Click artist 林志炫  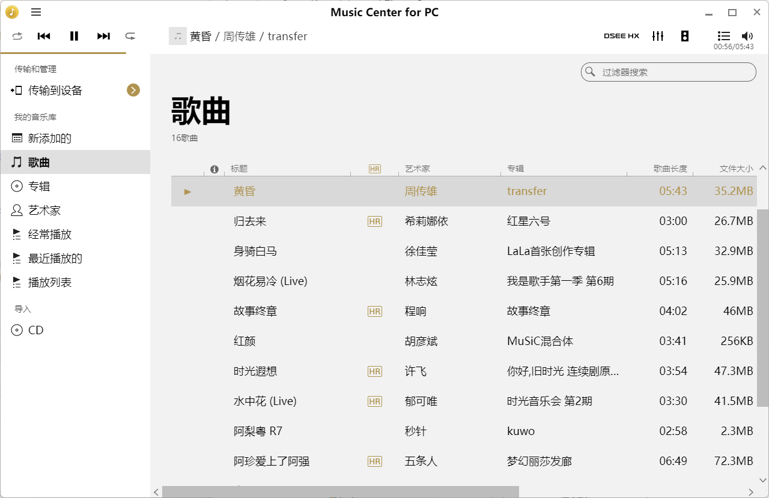click(x=421, y=281)
